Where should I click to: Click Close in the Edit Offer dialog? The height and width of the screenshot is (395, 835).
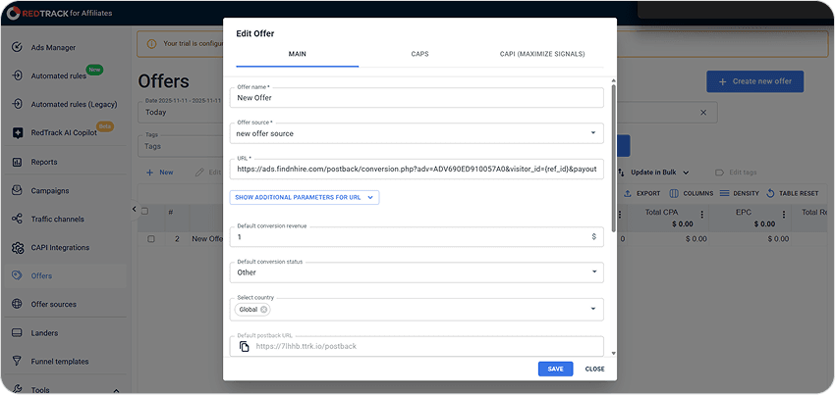pyautogui.click(x=594, y=369)
